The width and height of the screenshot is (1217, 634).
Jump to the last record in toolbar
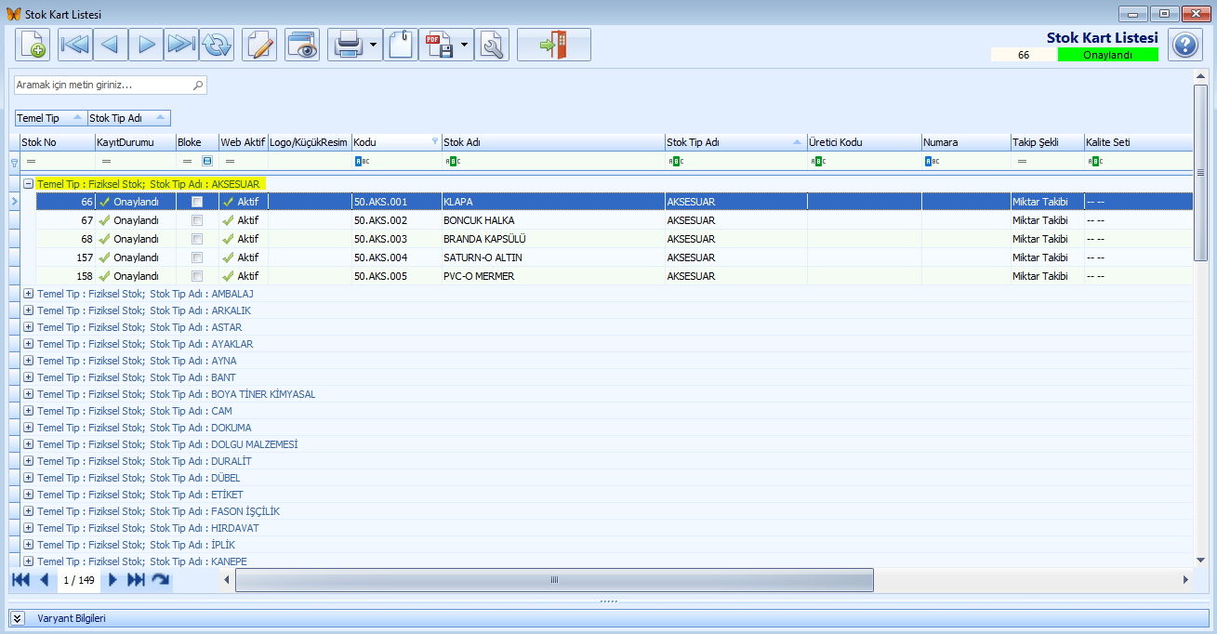click(x=181, y=45)
